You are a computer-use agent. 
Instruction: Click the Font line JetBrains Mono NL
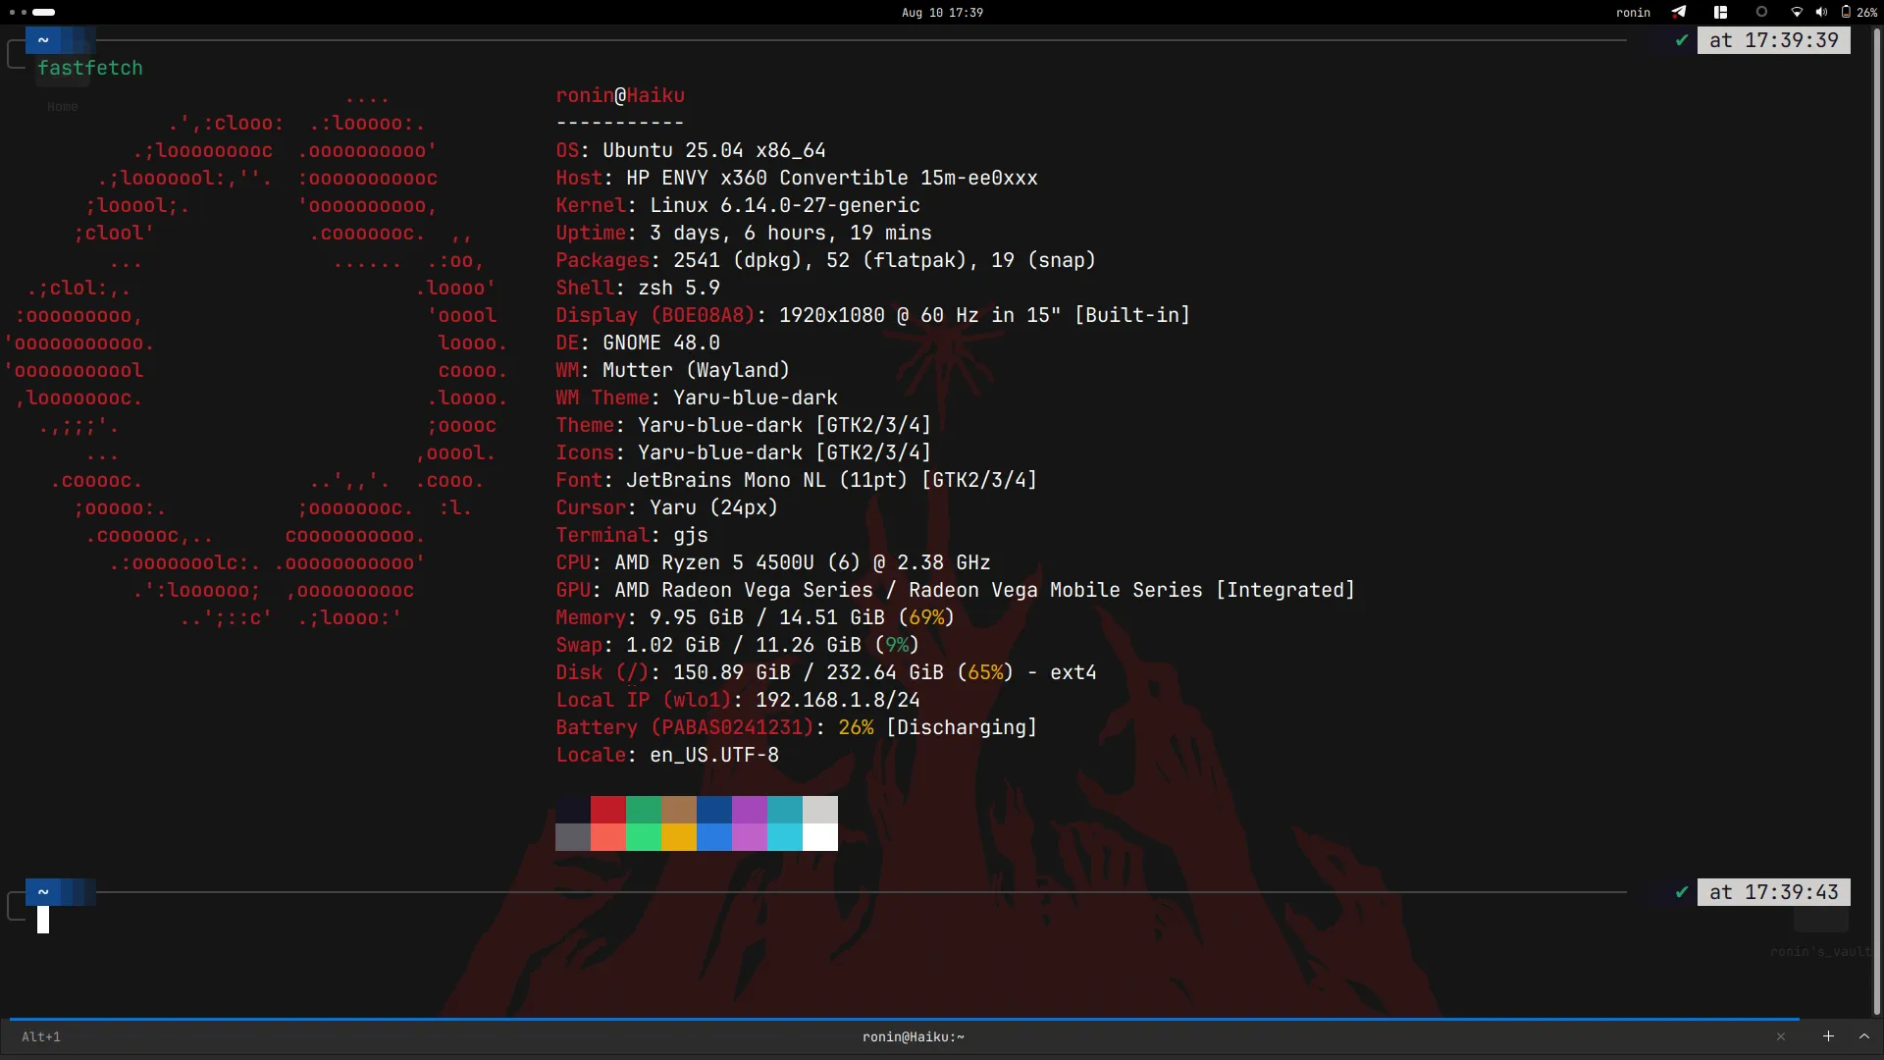click(x=797, y=480)
